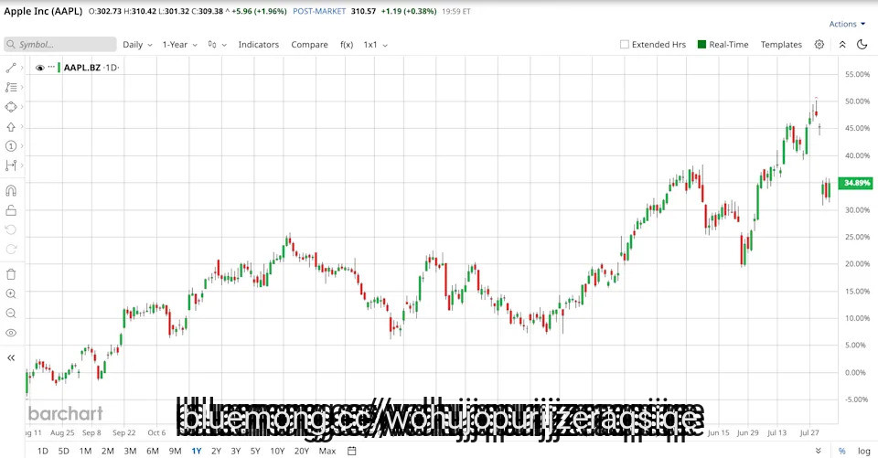Click the AAPL.BZ green color swatch
The width and height of the screenshot is (878, 458).
(59, 67)
